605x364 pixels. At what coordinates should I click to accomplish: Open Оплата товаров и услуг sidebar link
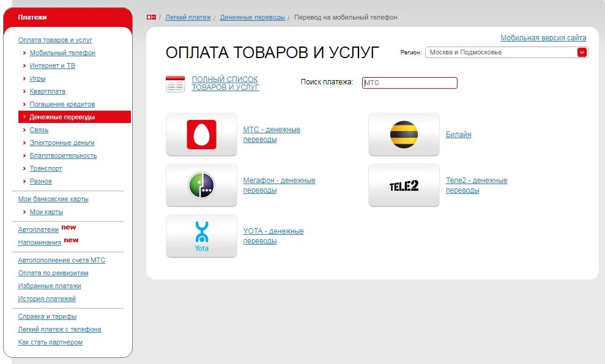(55, 40)
